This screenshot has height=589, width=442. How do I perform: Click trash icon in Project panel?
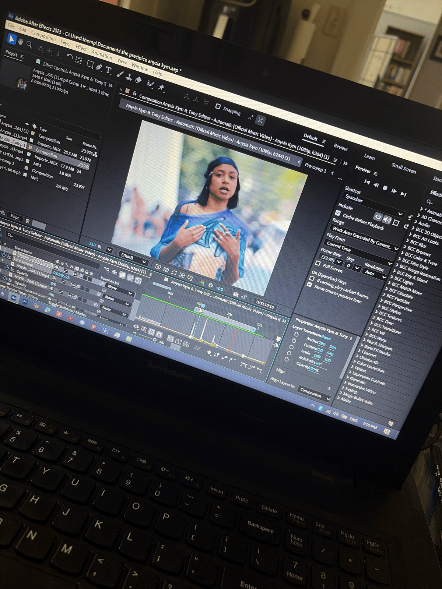pos(27,221)
